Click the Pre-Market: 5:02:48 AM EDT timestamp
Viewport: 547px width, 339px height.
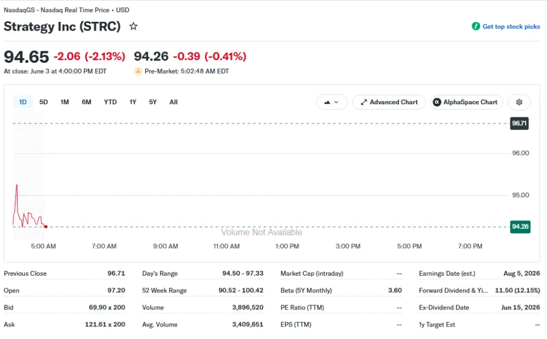pos(187,71)
